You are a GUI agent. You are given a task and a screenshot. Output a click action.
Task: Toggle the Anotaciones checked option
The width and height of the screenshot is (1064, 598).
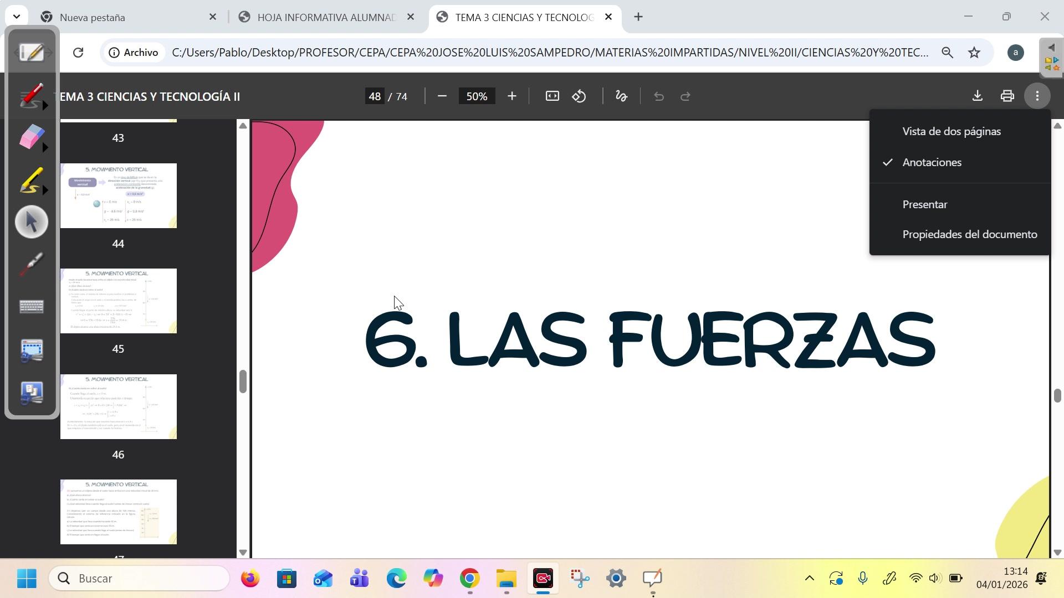932,163
